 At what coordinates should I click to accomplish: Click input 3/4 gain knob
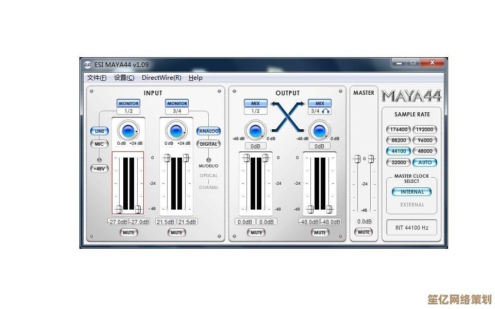(176, 131)
